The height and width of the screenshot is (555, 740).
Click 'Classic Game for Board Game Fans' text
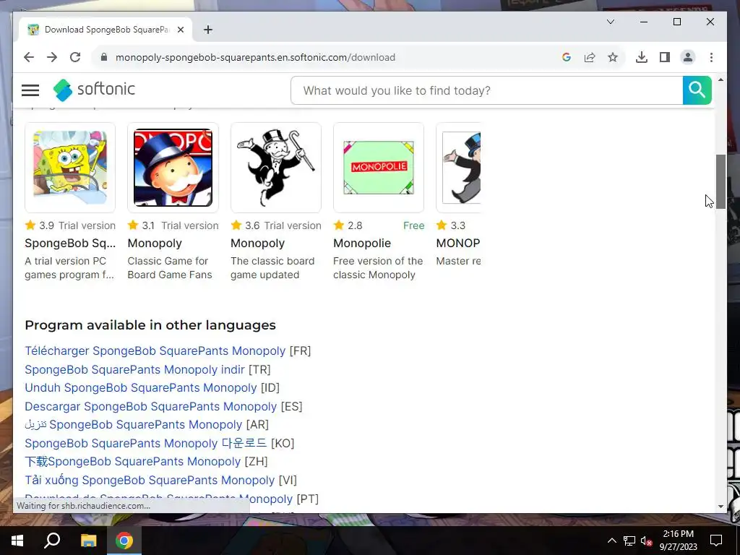pos(170,267)
